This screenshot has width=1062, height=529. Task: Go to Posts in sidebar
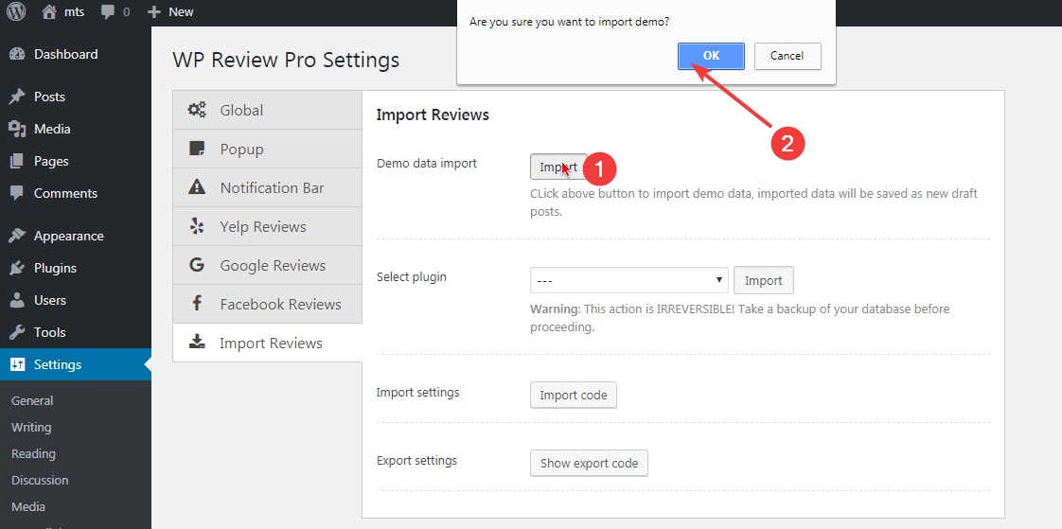click(76, 97)
